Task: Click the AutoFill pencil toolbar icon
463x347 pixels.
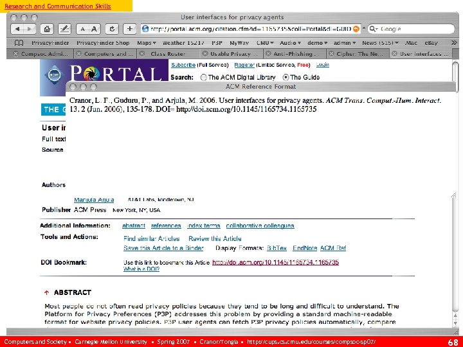Action: pos(64,29)
